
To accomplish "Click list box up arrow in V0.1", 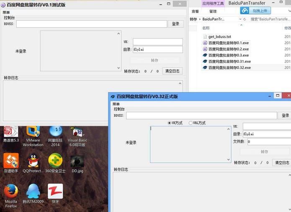I will (x=118, y=34).
